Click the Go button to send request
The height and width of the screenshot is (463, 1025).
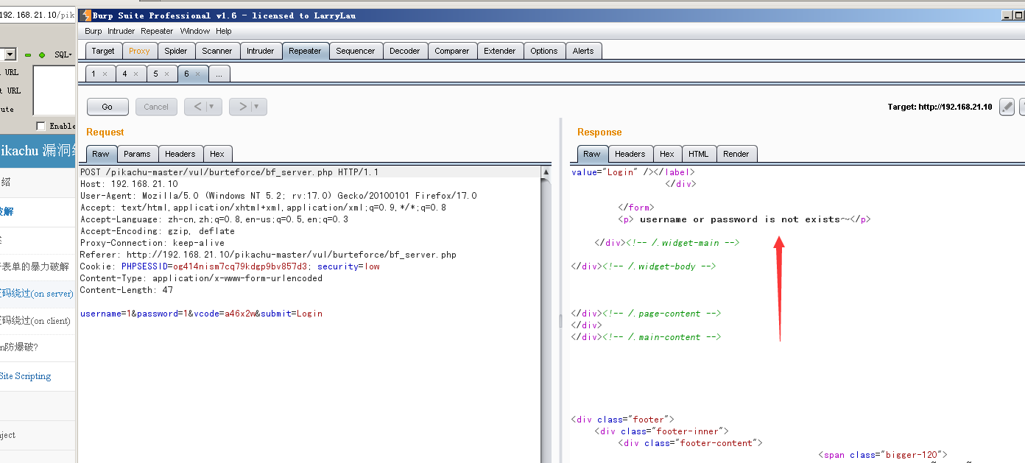point(108,107)
